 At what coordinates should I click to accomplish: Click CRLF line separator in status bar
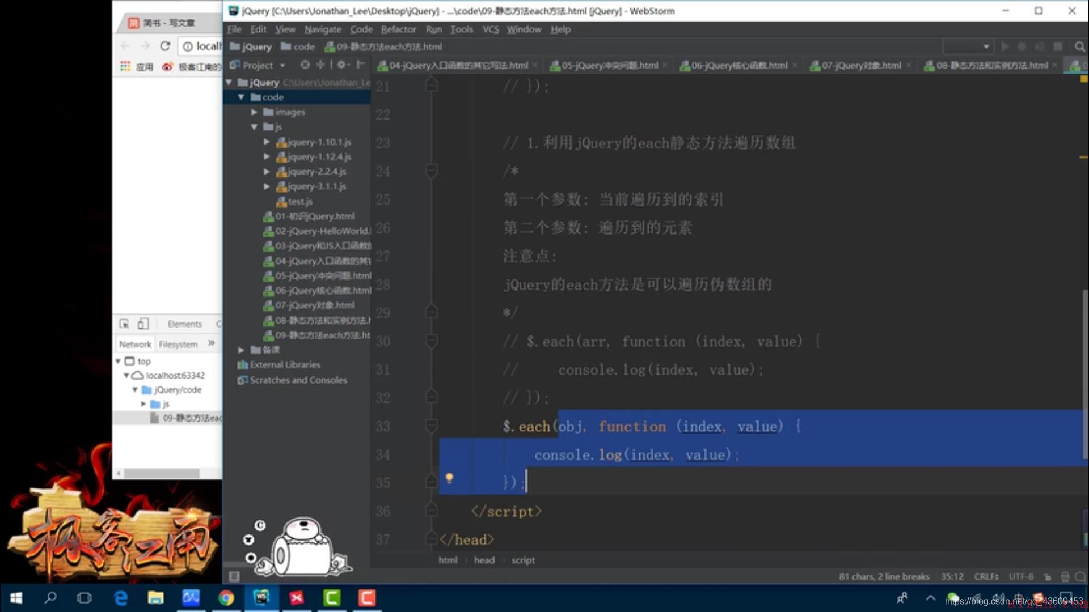986,577
